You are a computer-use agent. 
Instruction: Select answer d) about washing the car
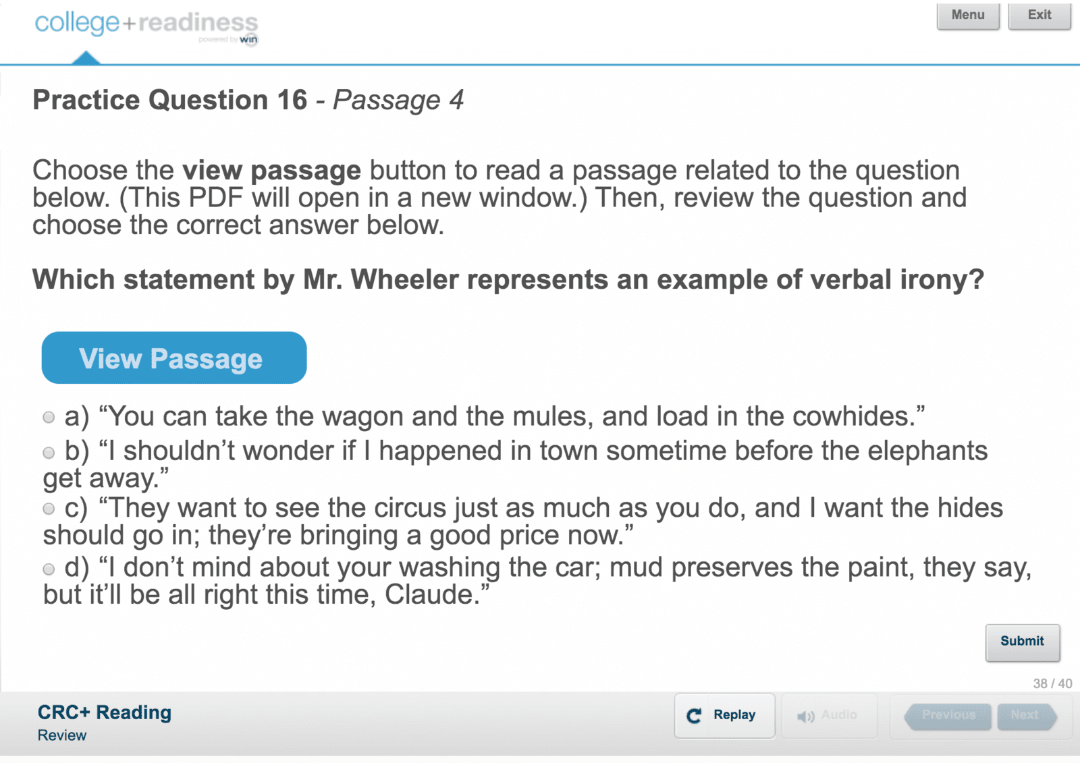tap(49, 569)
